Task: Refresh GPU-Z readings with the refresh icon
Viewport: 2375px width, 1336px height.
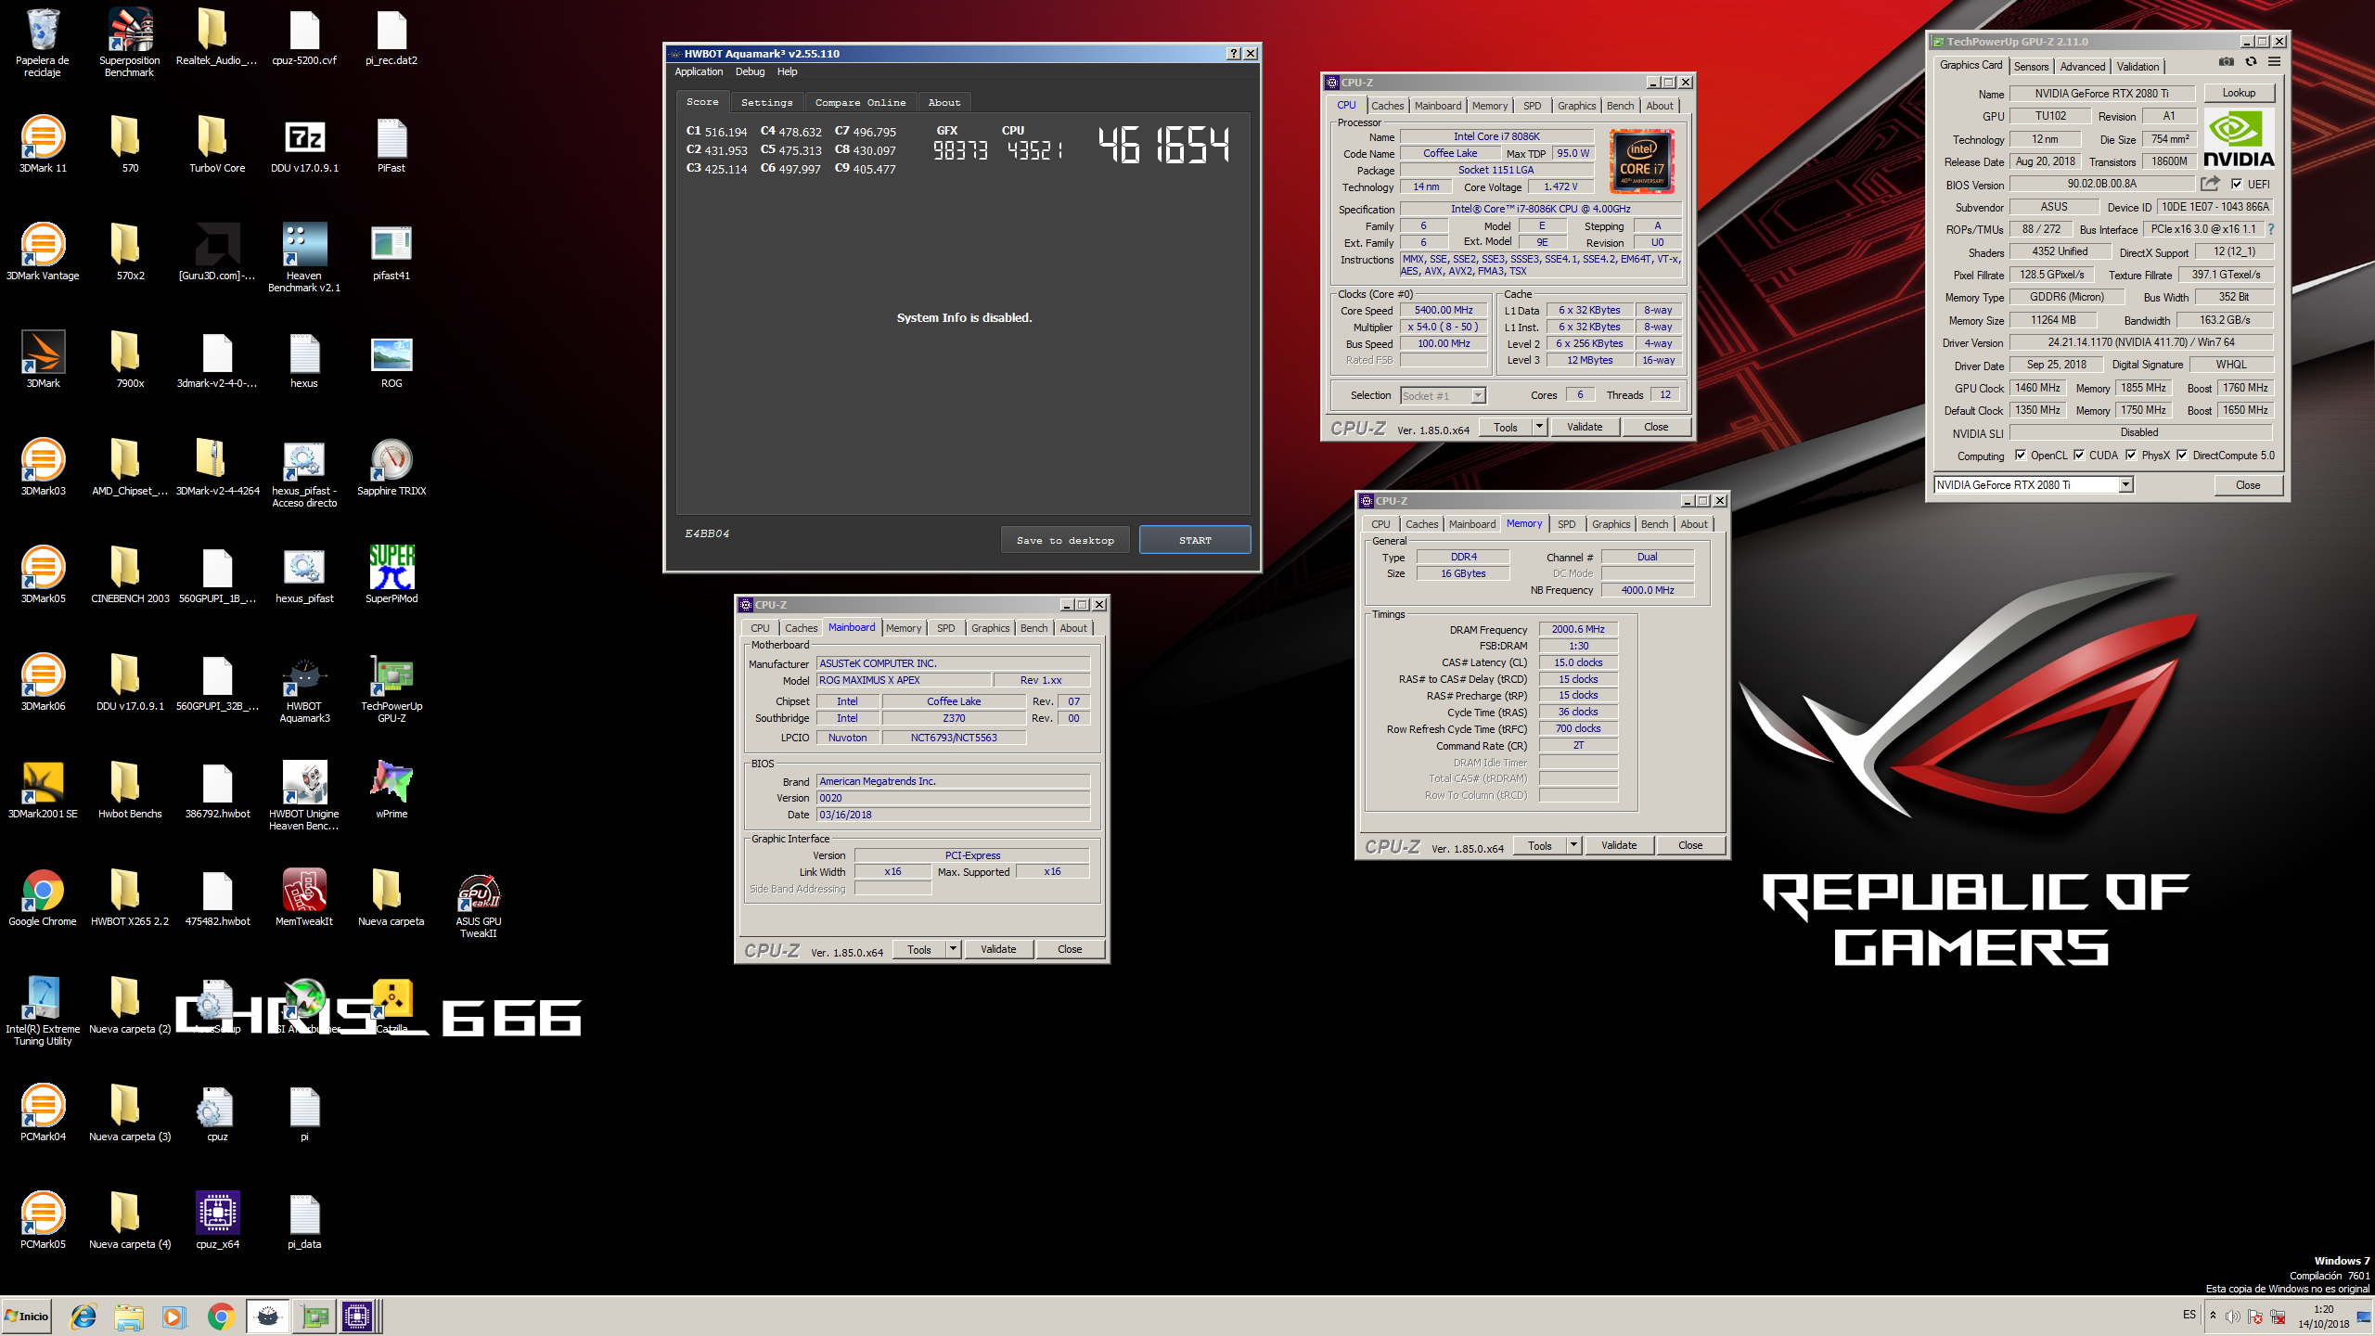Action: (x=2251, y=62)
